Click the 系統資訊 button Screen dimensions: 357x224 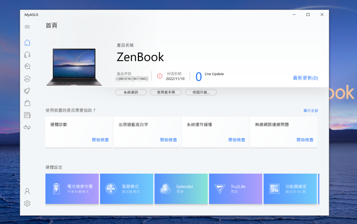click(x=131, y=92)
